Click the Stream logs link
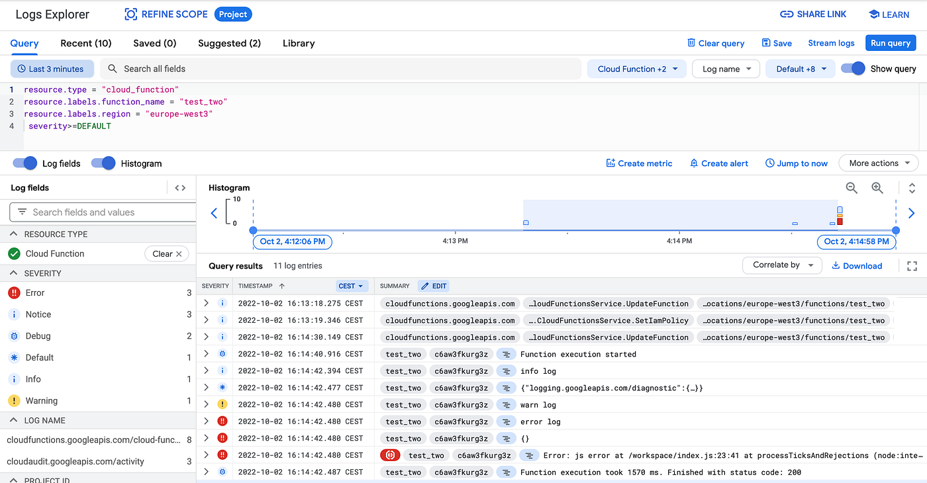The width and height of the screenshot is (927, 483). click(x=831, y=42)
